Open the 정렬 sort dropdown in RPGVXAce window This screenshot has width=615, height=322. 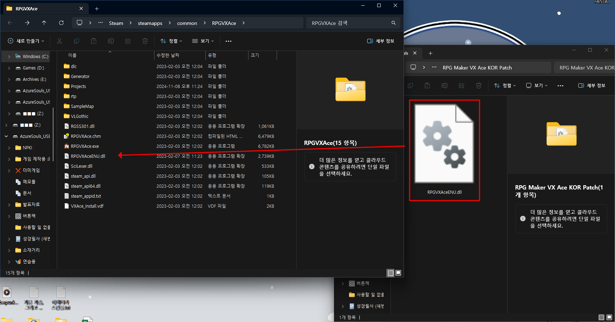coord(171,41)
